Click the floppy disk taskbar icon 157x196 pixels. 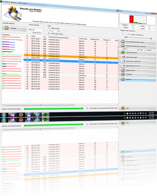click(29, 115)
